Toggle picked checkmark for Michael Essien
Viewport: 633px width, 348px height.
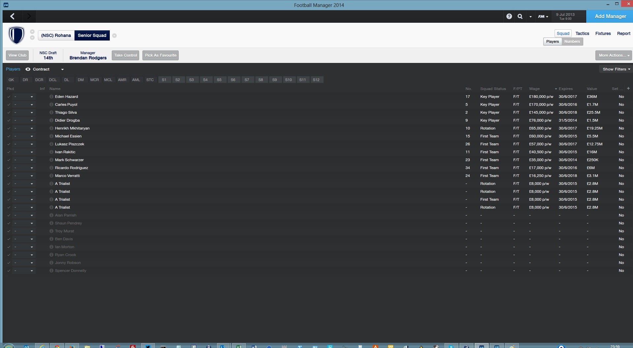tap(9, 136)
